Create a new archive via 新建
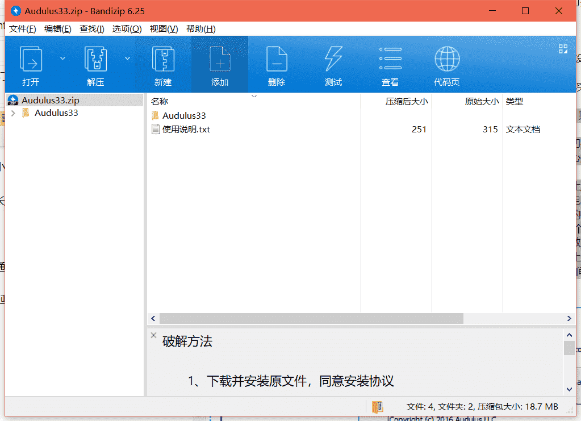581x421 pixels. pos(163,65)
